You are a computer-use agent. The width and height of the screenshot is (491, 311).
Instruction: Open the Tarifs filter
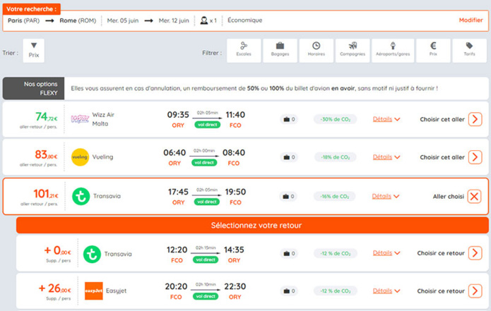470,50
